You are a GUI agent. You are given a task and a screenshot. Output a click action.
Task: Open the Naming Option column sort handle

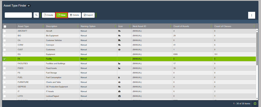115,26
